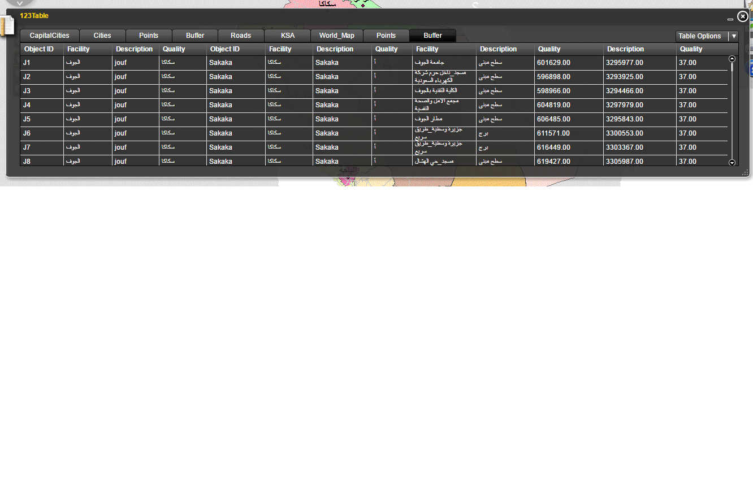Click the jouf cell in row J4
The width and height of the screenshot is (753, 479).
136,105
